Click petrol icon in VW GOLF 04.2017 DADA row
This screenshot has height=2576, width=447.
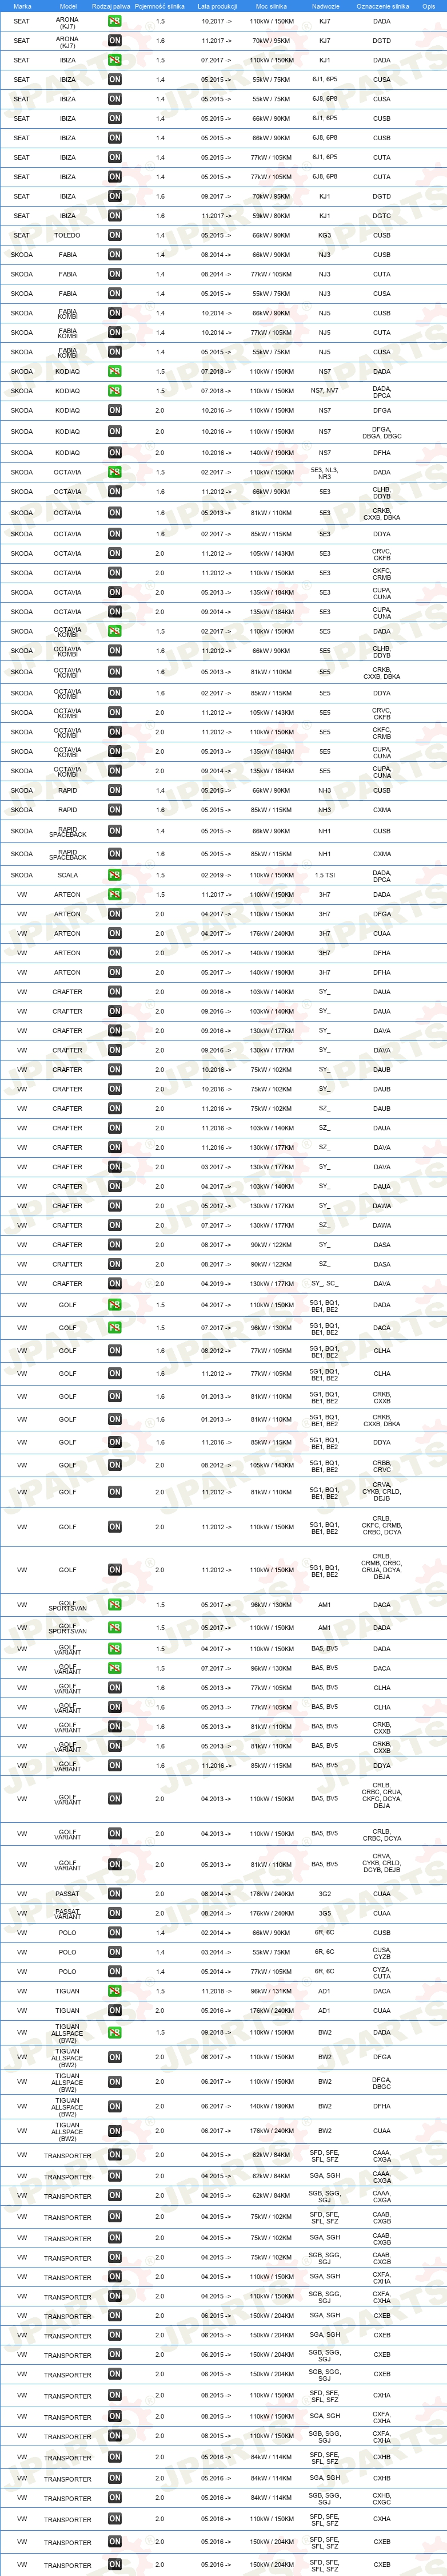[x=115, y=1305]
